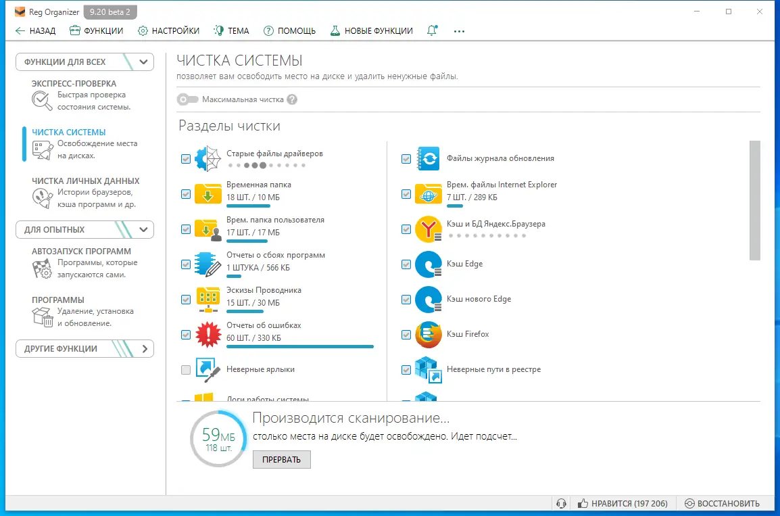This screenshot has width=780, height=516.
Task: Open the Функции menu
Action: pyautogui.click(x=96, y=31)
